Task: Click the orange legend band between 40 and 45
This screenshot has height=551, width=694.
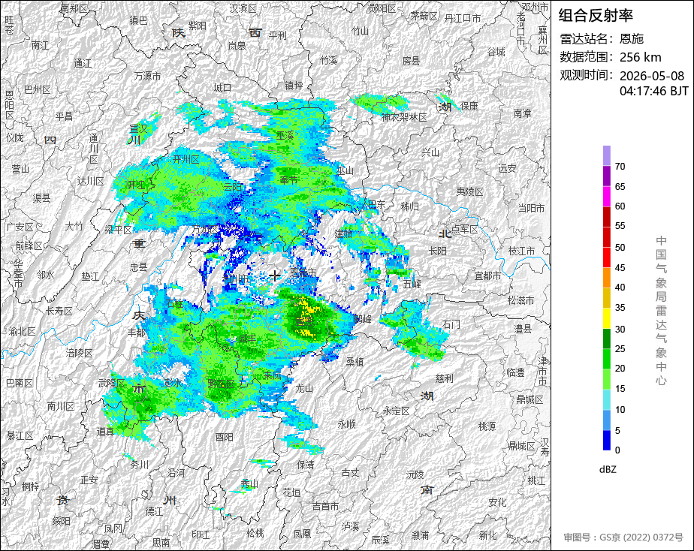Action: point(606,277)
